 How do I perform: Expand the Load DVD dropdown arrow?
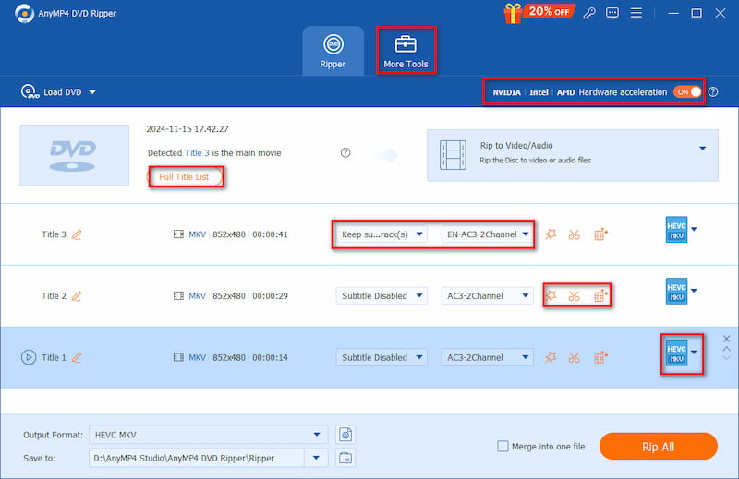pos(92,92)
